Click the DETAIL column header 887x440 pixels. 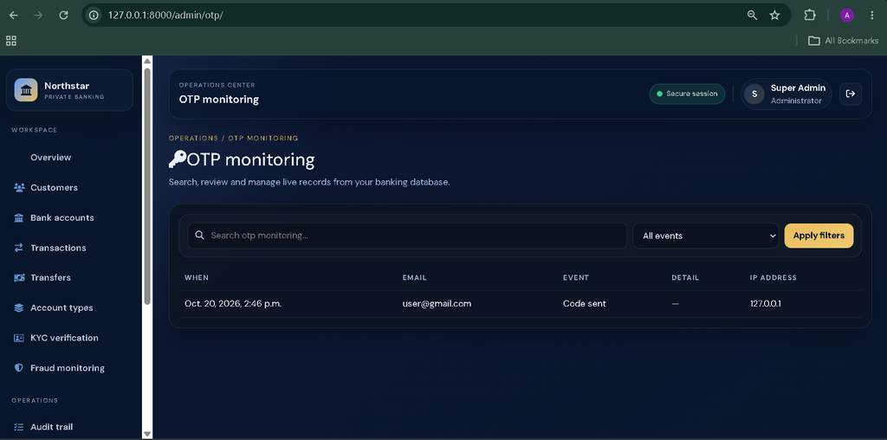coord(685,278)
